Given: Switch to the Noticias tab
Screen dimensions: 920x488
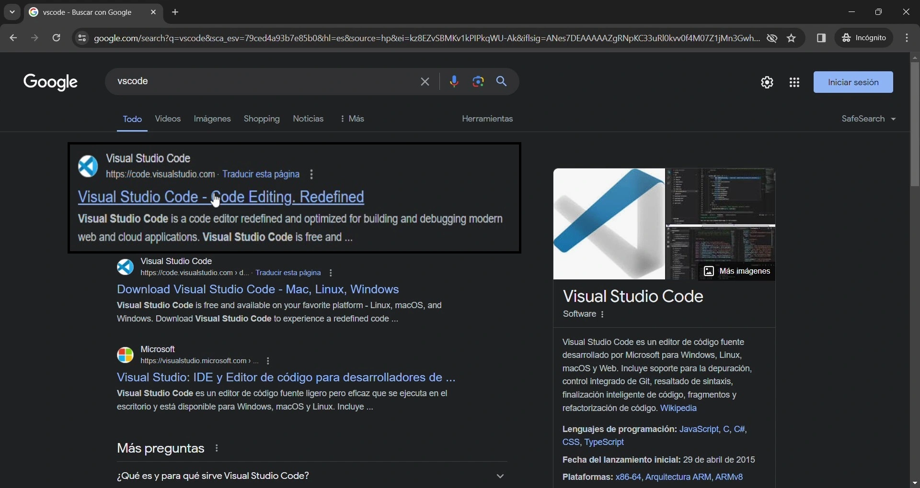Looking at the screenshot, I should click(308, 119).
